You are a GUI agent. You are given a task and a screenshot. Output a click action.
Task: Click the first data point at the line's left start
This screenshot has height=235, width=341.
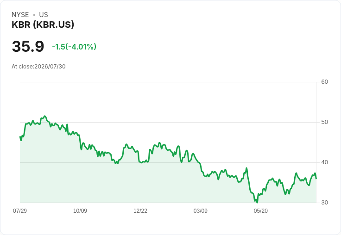[20, 136]
